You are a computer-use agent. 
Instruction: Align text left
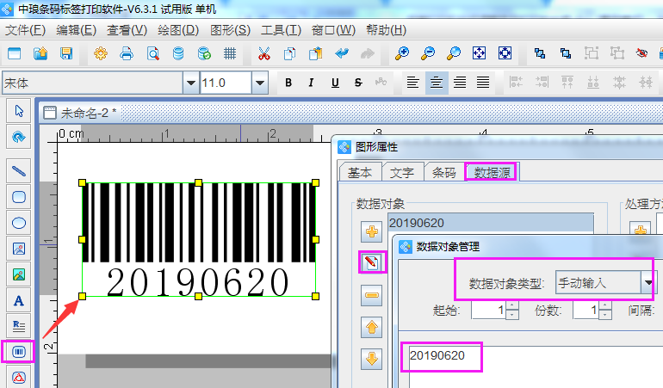point(412,83)
